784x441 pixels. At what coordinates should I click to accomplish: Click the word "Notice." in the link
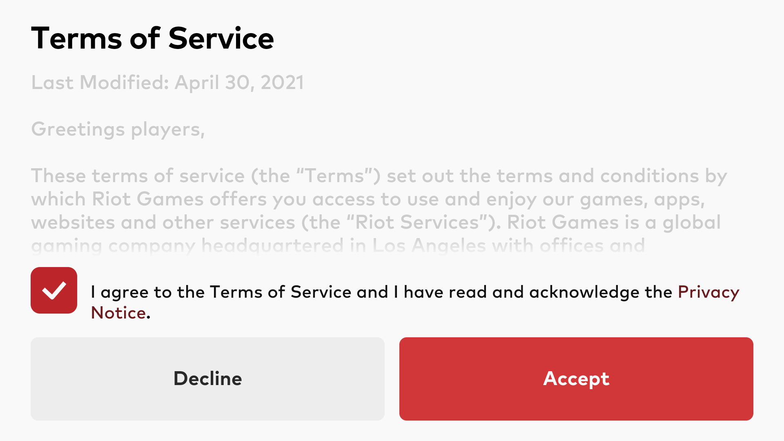click(x=120, y=313)
